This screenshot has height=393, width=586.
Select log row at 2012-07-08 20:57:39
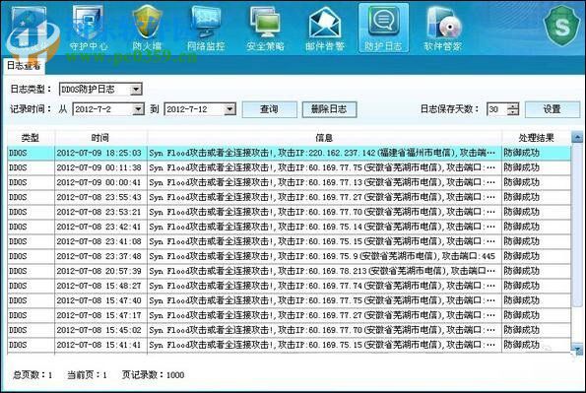tap(289, 271)
